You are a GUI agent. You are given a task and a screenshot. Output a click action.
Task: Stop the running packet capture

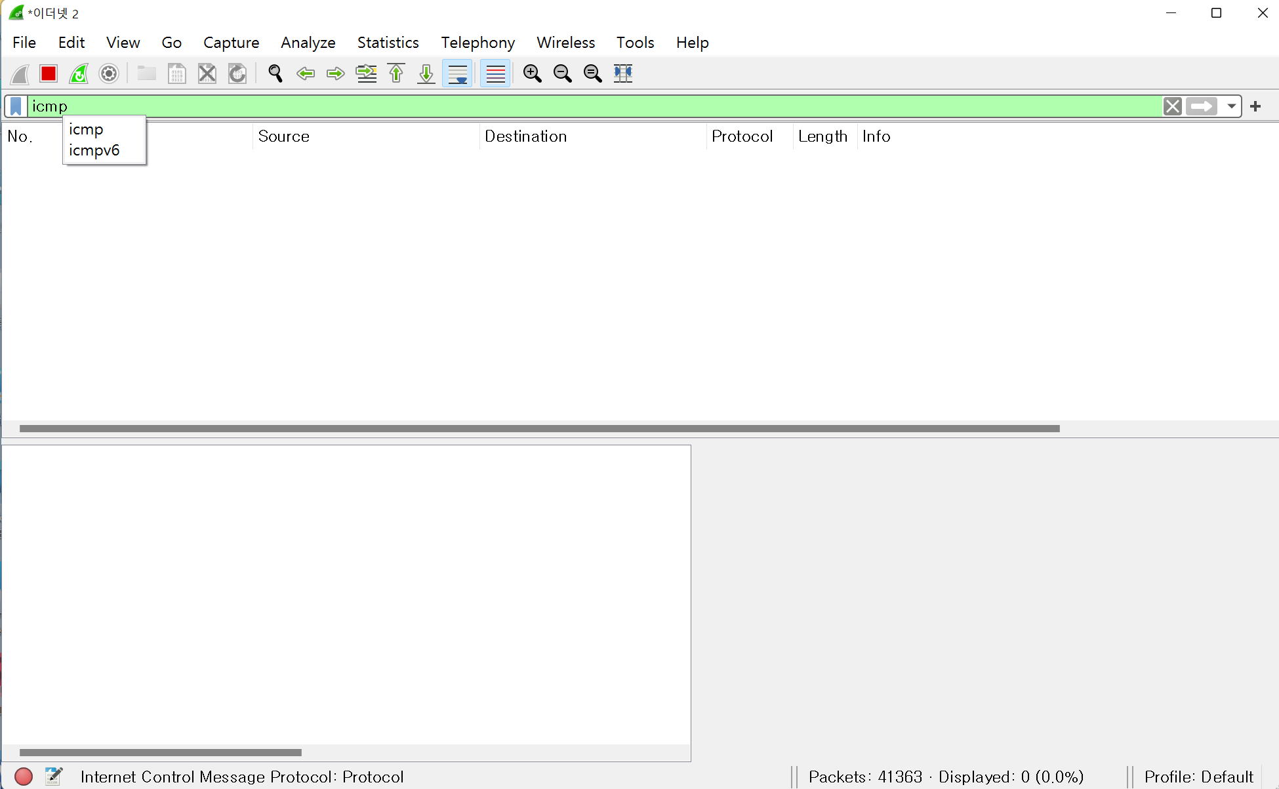(49, 73)
